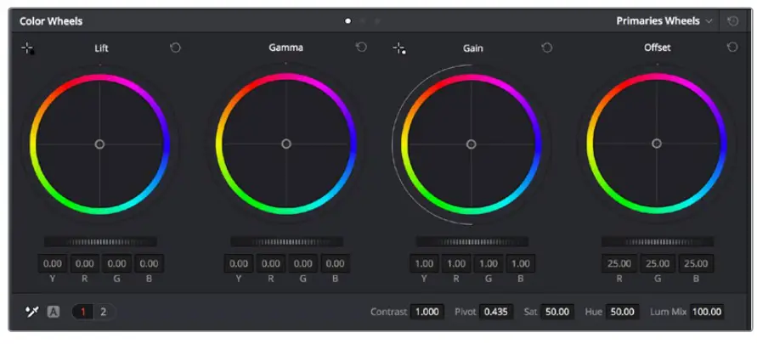Reset the Gain color wheel
757x344 pixels.
pyautogui.click(x=546, y=48)
